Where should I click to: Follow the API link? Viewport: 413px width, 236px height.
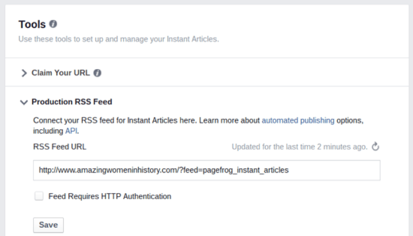[x=71, y=131]
